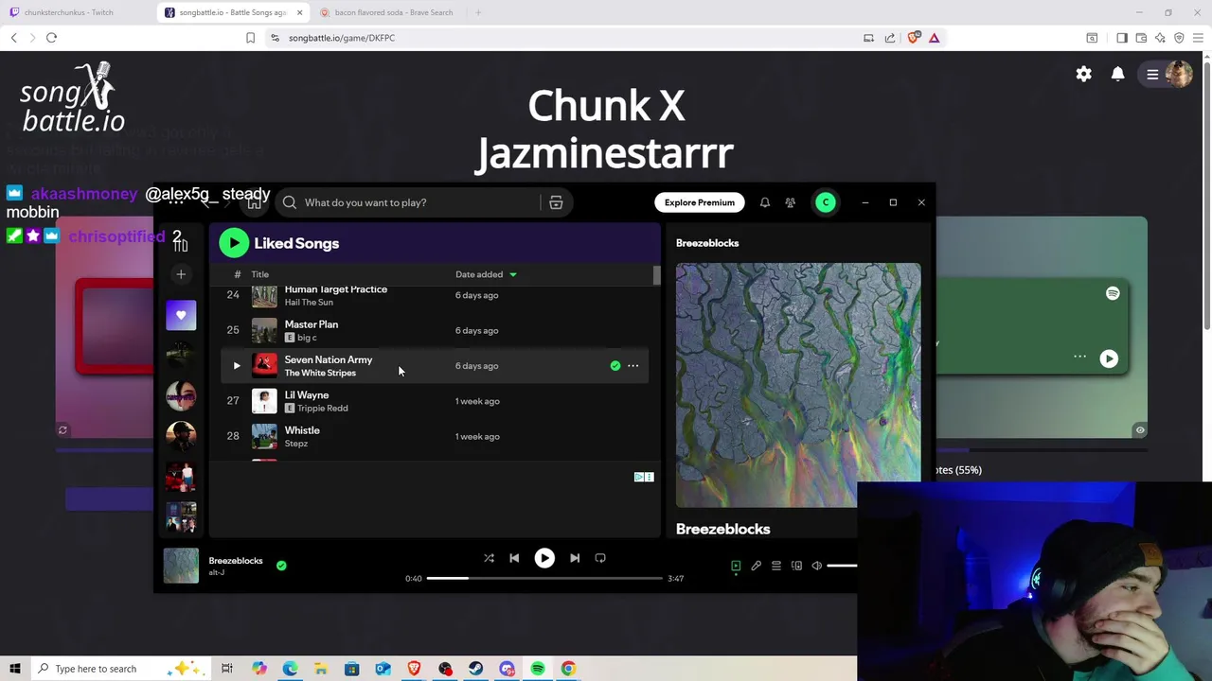Bookmark this page icon
The height and width of the screenshot is (681, 1212).
click(250, 38)
